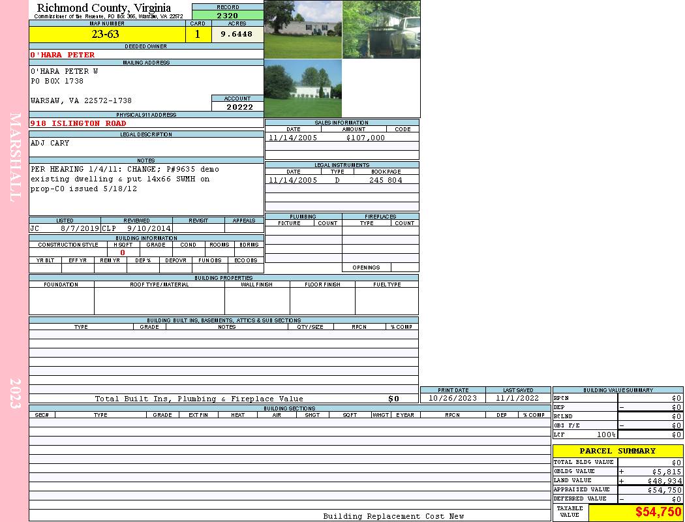This screenshot has width=685, height=522.
Task: Click the book/page entry 245 804
Action: pyautogui.click(x=386, y=180)
